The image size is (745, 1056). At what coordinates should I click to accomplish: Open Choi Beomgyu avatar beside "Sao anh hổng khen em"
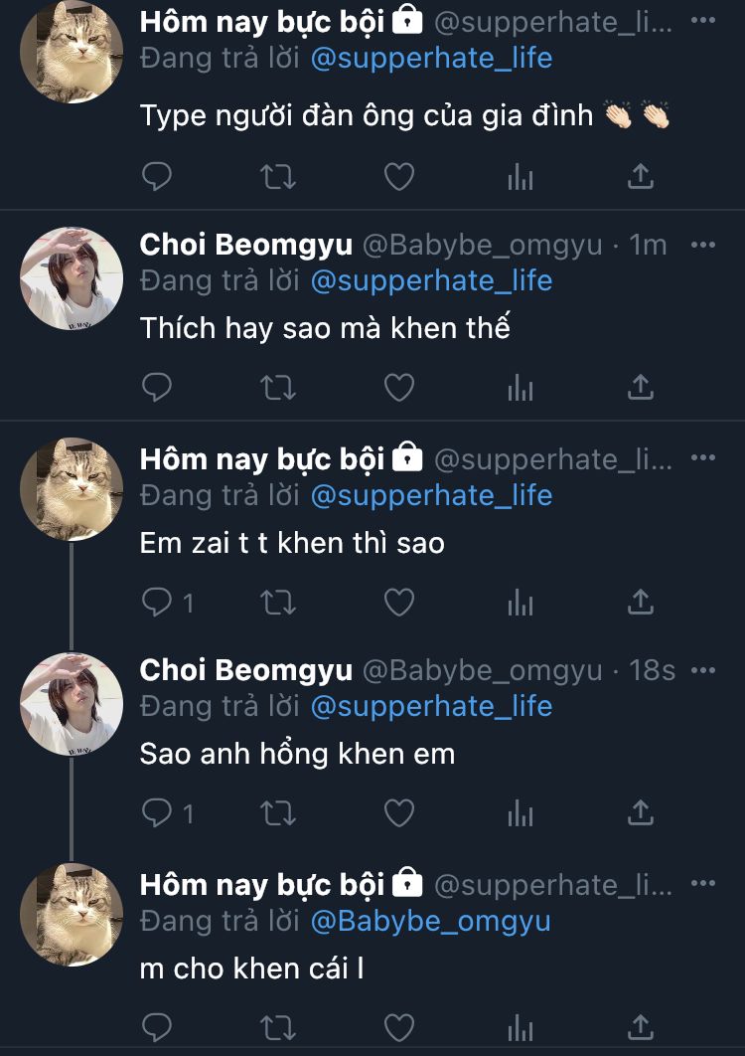(72, 702)
